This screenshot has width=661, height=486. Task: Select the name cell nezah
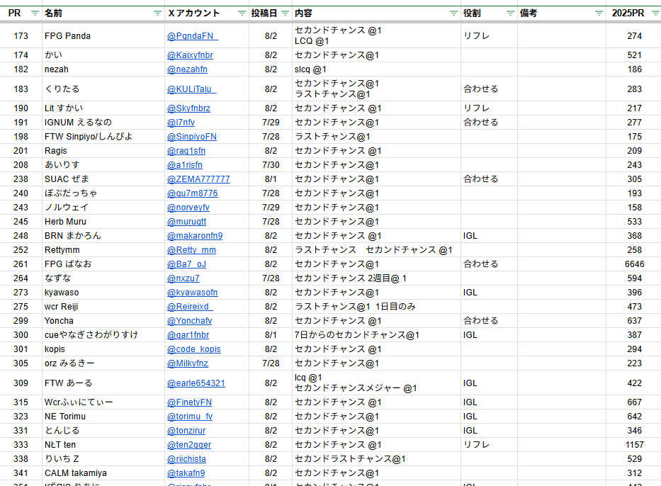tap(103, 69)
